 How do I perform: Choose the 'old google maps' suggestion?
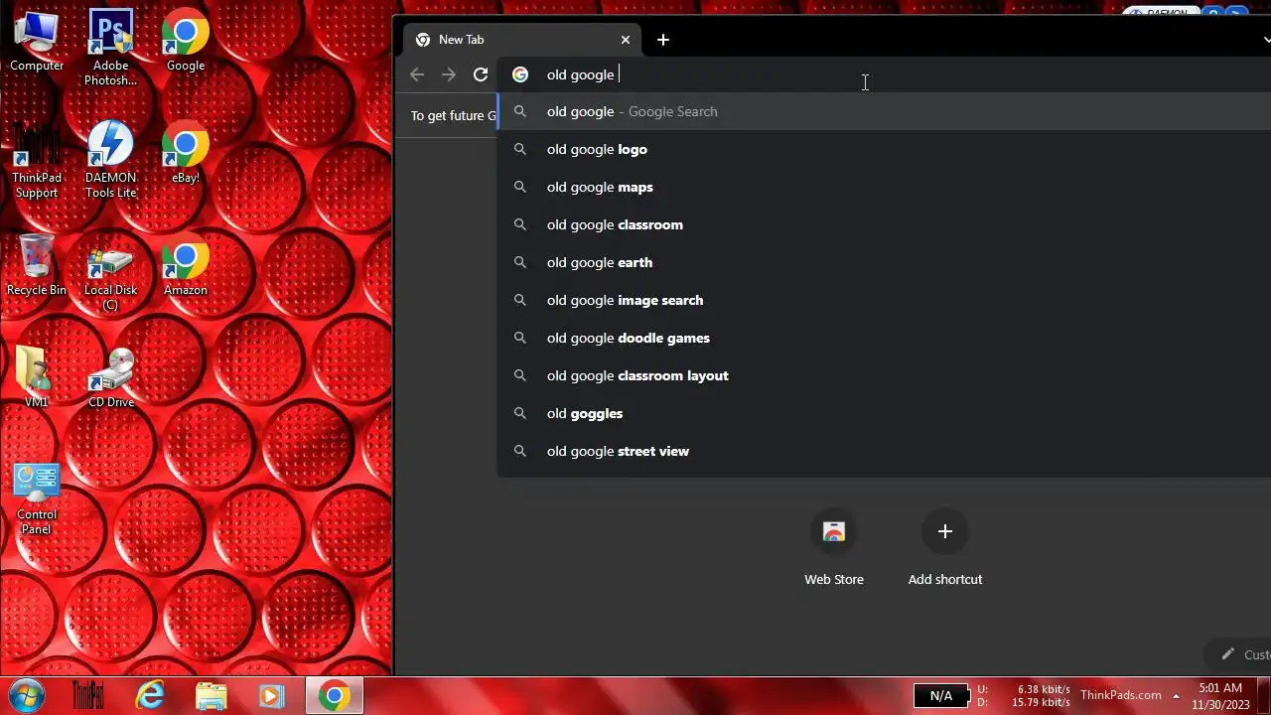tap(884, 187)
